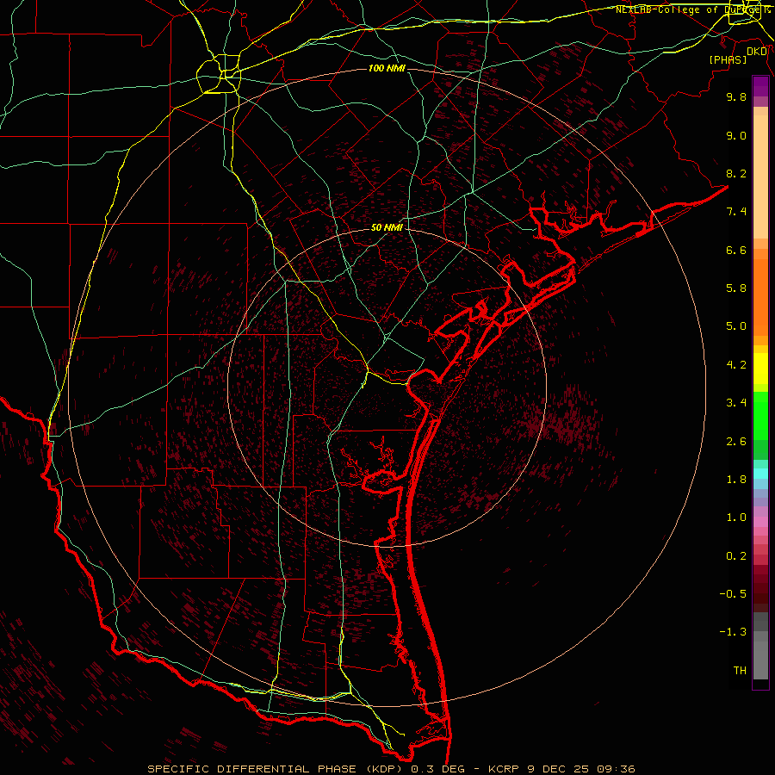Click the 6.6 scale value
Viewport: 775px width, 775px height.
point(736,250)
